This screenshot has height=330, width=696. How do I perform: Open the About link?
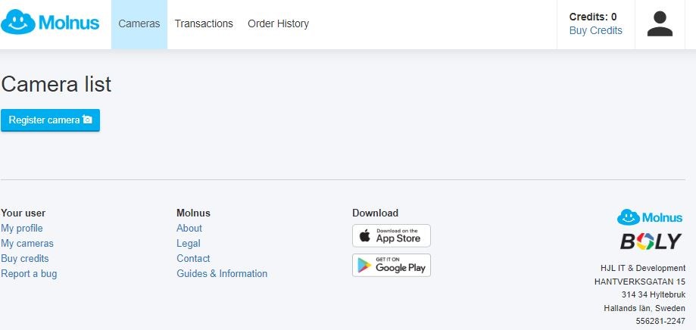pyautogui.click(x=189, y=229)
